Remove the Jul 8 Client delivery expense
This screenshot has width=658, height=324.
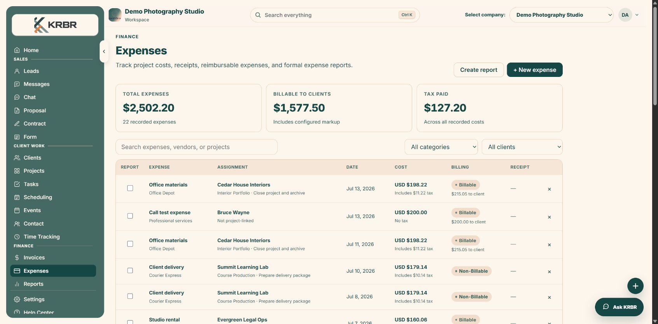click(549, 298)
